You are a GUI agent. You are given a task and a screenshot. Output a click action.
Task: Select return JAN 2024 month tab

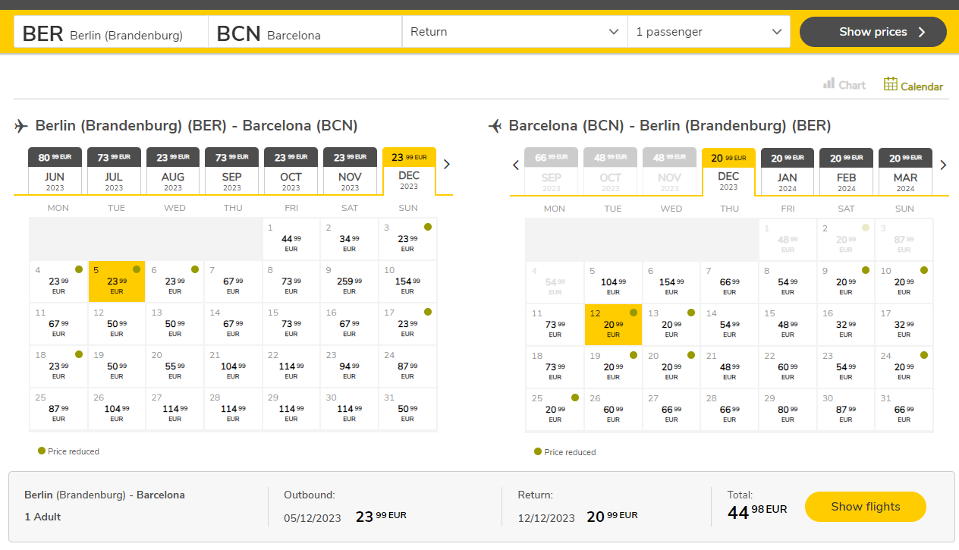pos(788,171)
